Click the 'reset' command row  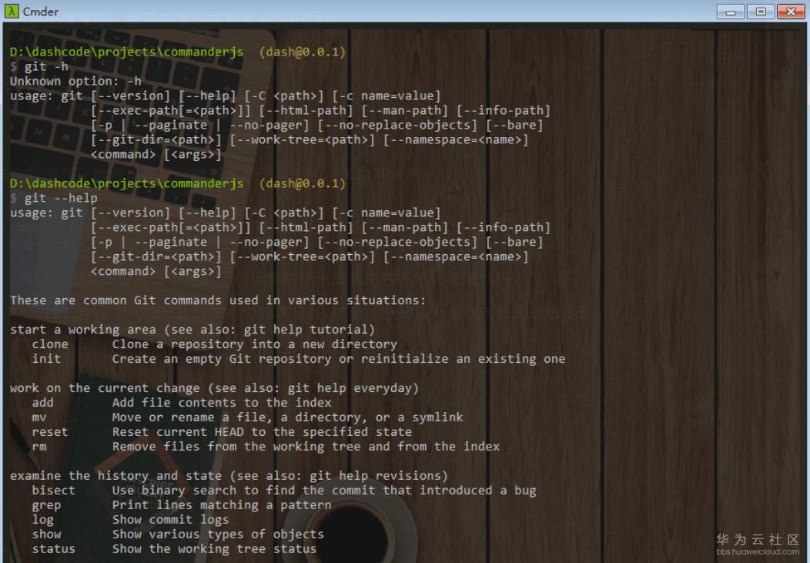[x=222, y=432]
